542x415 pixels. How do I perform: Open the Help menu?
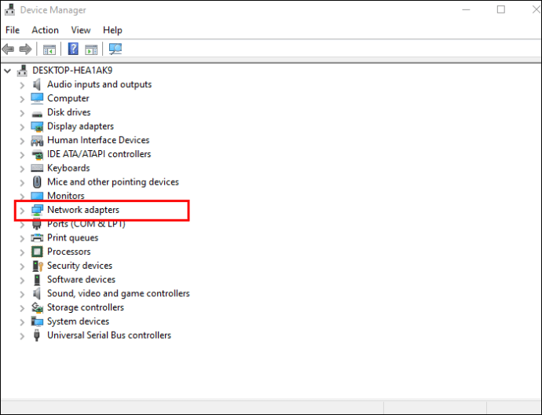pos(112,30)
